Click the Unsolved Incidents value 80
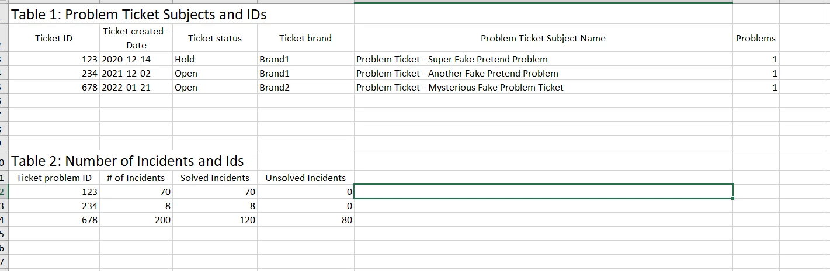The height and width of the screenshot is (271, 830). [305, 220]
